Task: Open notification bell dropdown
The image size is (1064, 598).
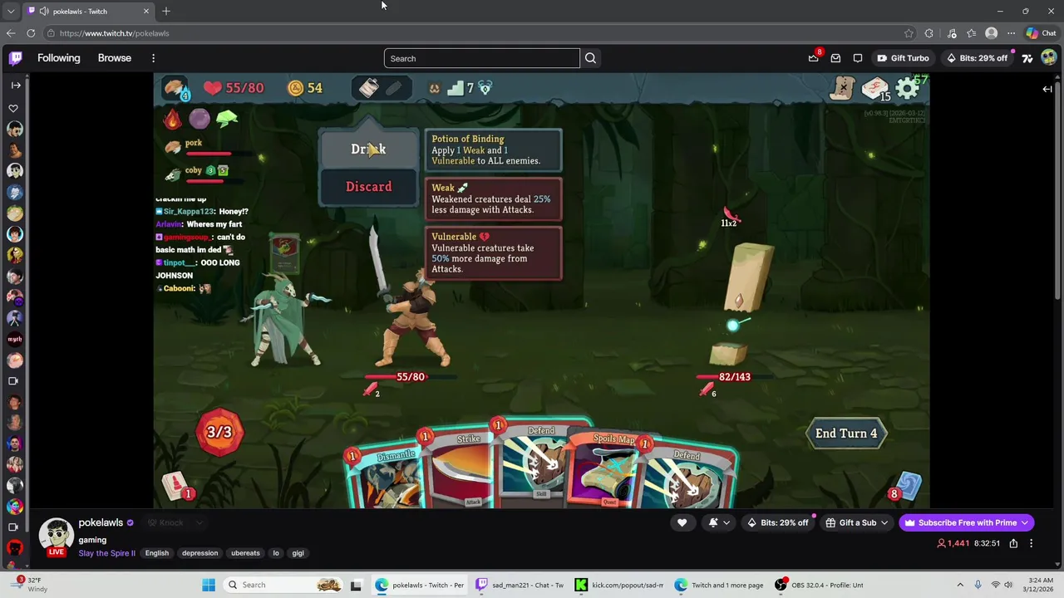Action: (719, 522)
